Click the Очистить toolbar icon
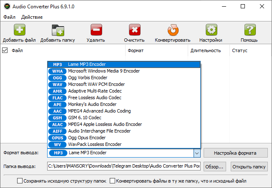The image size is (272, 188). coord(135,30)
